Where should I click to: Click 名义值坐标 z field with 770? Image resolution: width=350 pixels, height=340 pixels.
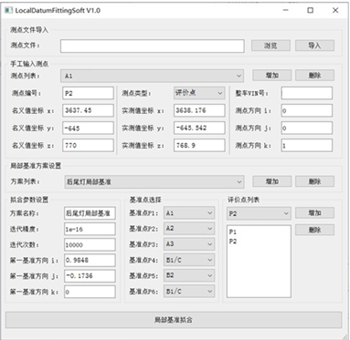88,145
